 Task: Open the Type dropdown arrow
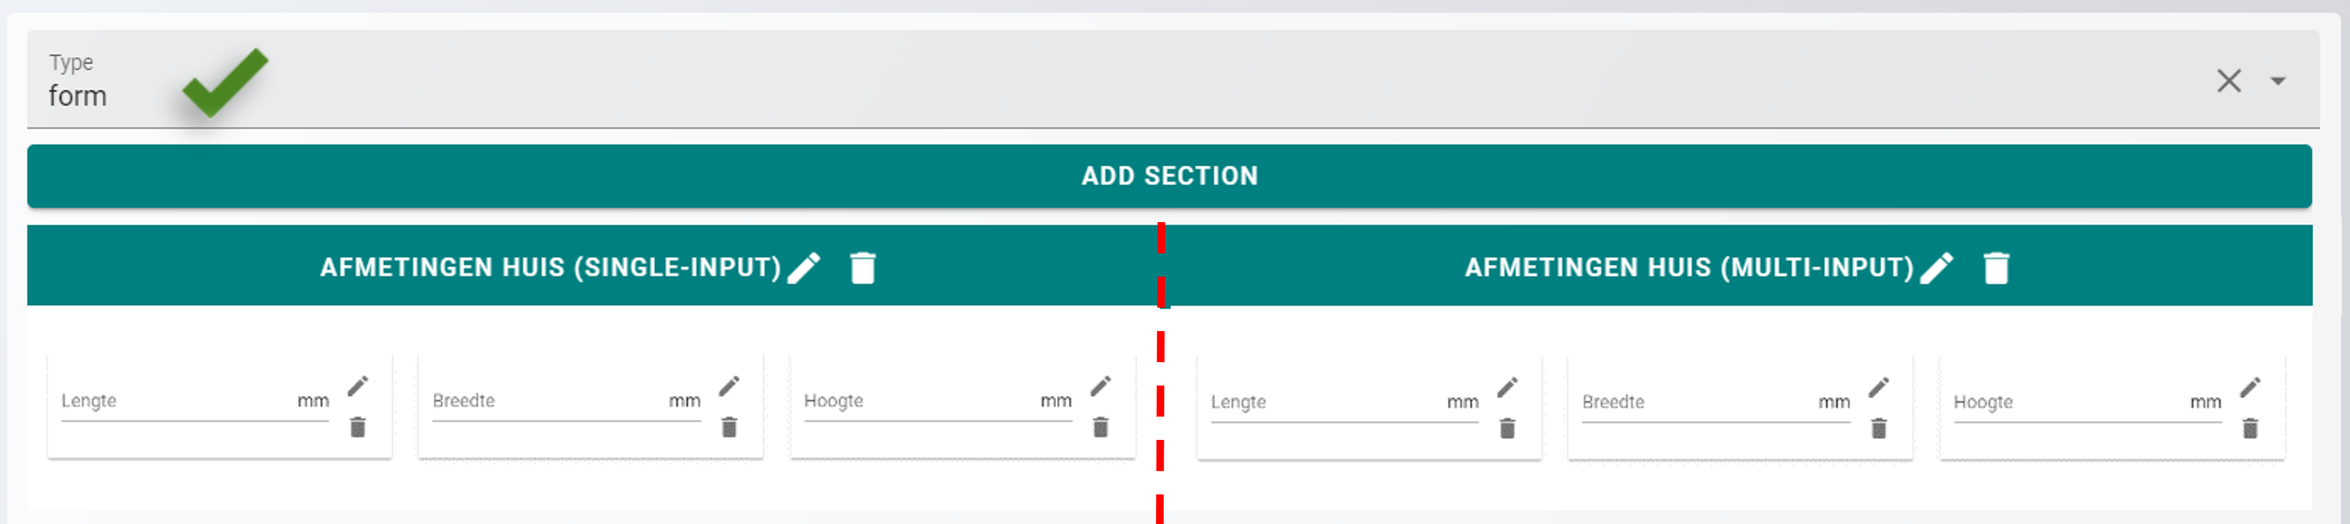coord(2278,81)
